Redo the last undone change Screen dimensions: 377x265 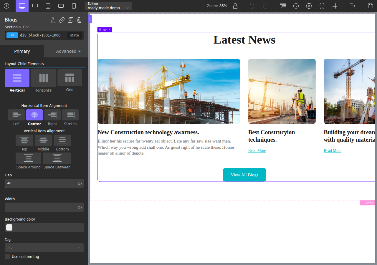(x=265, y=6)
